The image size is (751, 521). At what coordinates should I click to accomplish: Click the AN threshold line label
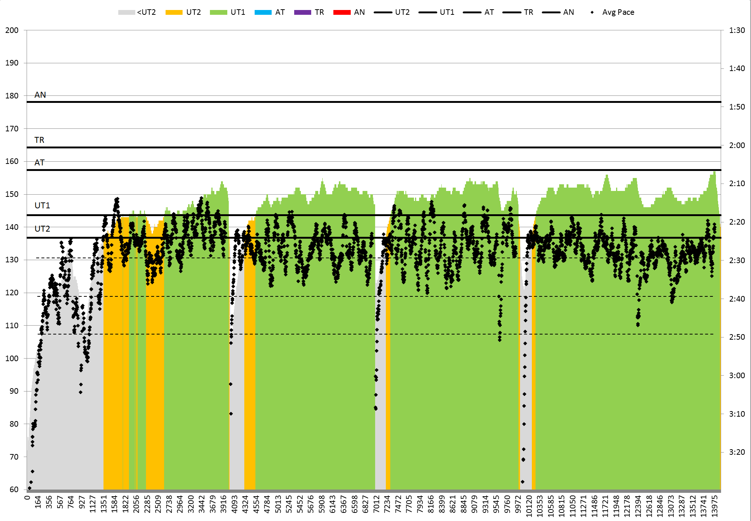[x=40, y=95]
